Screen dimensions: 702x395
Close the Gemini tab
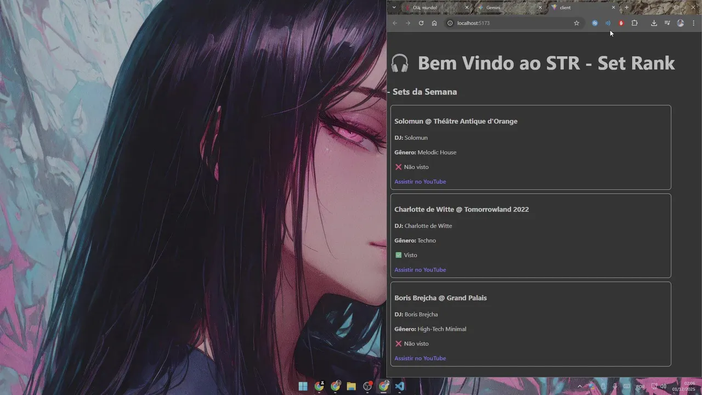pos(540,8)
